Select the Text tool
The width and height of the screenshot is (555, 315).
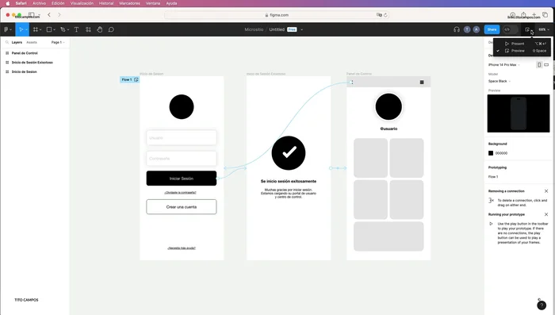click(x=76, y=29)
